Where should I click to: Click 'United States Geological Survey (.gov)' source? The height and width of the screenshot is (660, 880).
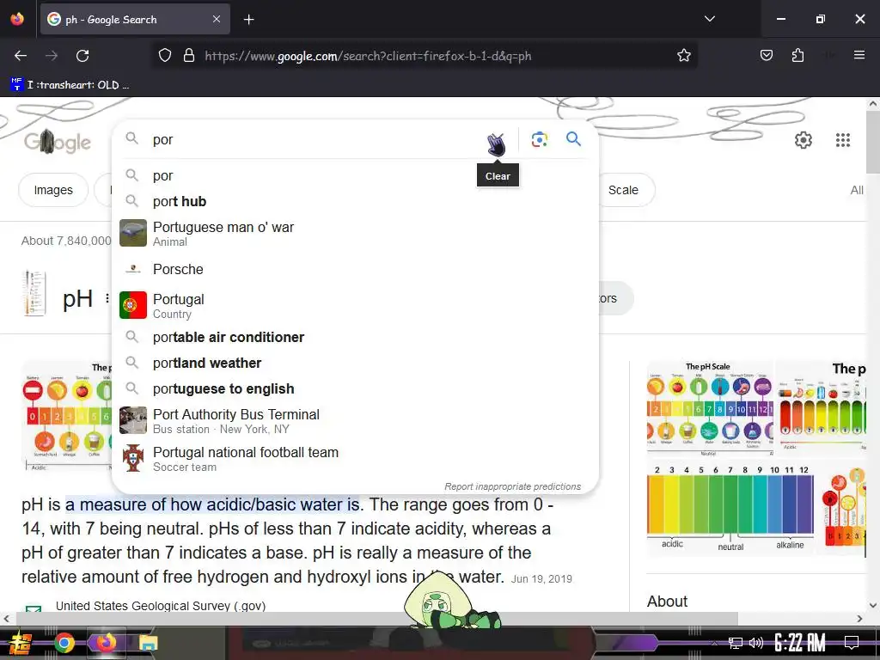161,606
